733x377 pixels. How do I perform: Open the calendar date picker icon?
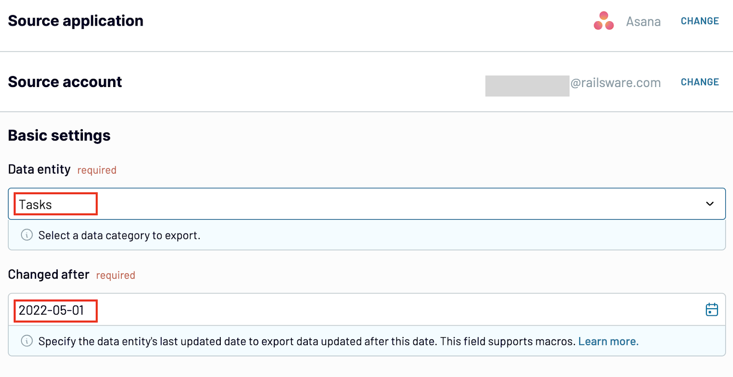point(711,310)
